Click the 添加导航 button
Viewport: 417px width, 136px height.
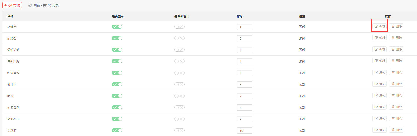(12, 5)
